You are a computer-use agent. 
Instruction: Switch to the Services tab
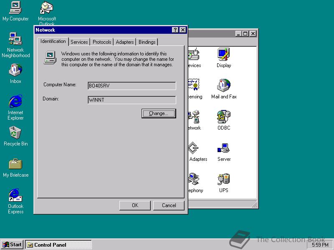(x=79, y=42)
